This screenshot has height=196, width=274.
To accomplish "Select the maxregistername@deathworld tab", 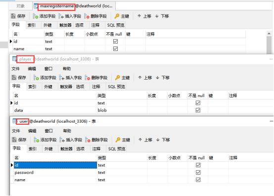I will click(74, 6).
